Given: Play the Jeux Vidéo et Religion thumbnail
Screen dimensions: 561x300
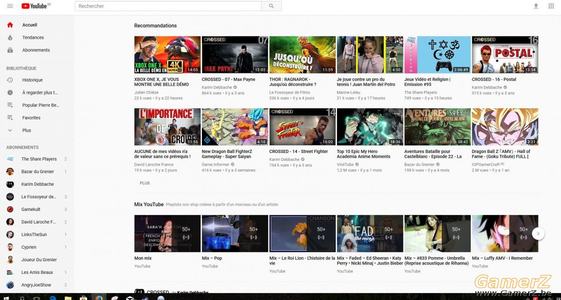Looking at the screenshot, I should [438, 55].
